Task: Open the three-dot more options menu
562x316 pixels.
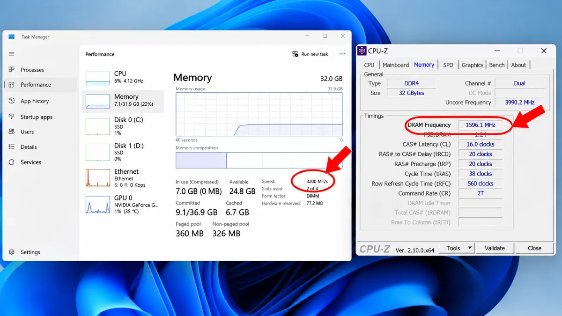Action: (x=342, y=54)
